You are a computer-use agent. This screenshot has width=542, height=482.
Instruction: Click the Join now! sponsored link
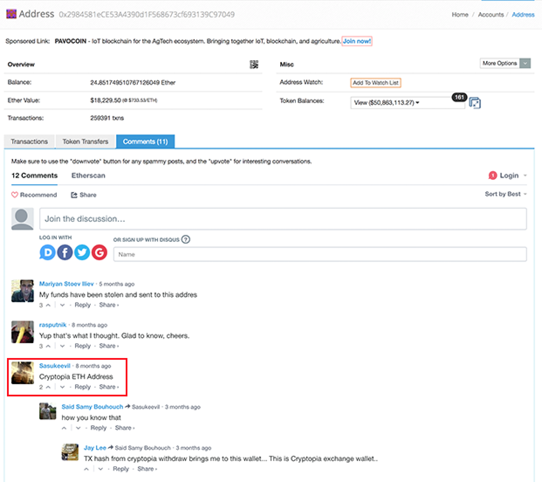point(357,41)
